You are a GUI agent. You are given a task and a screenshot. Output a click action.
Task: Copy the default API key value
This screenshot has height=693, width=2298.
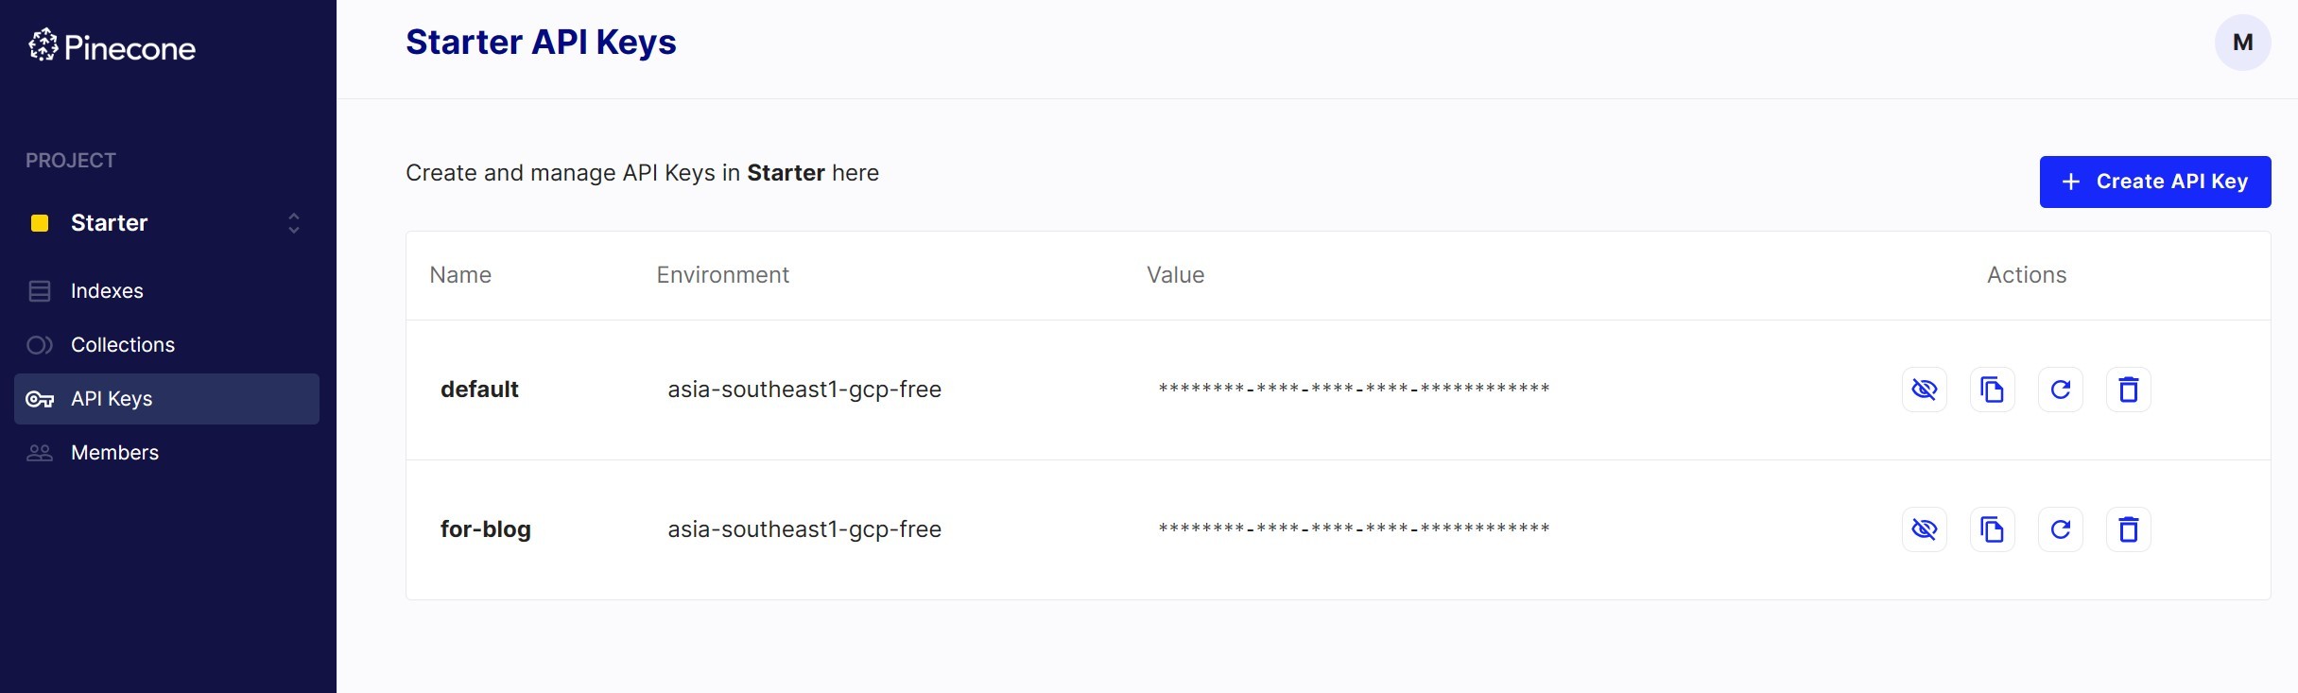pos(1993,389)
